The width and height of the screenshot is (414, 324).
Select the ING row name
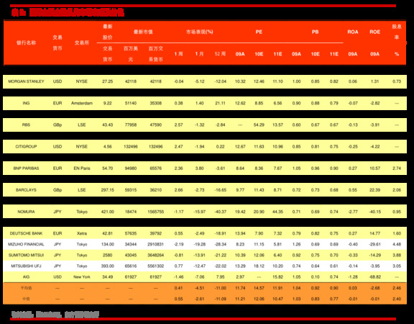pos(26,103)
